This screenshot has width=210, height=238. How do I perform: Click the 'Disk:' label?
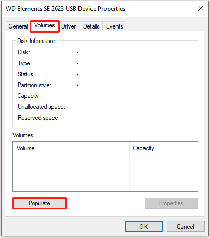click(x=24, y=52)
